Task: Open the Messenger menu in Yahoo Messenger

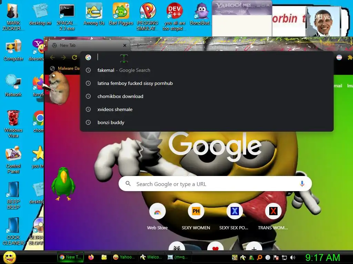Action: pyautogui.click(x=224, y=11)
